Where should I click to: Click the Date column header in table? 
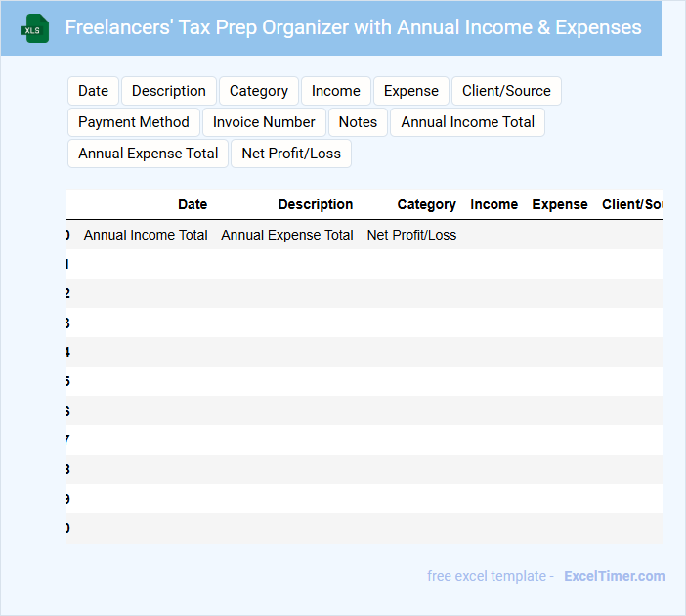tap(193, 204)
